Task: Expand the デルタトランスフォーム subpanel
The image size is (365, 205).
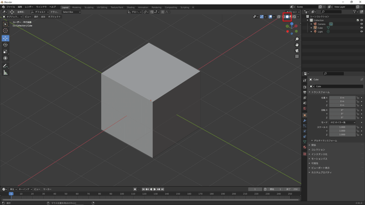Action: tap(324, 141)
